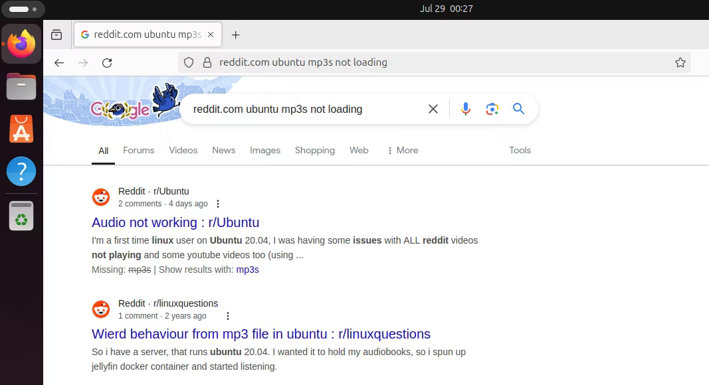Viewport: 709px width, 385px height.
Task: Open Ubuntu Software from the dock
Action: (21, 128)
